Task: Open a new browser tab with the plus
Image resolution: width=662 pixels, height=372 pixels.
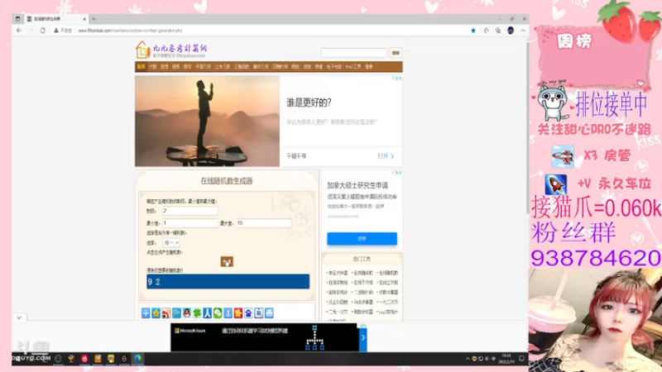Action: pyautogui.click(x=94, y=19)
